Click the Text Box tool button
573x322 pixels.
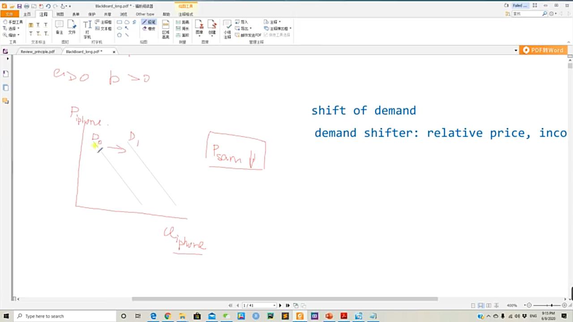pos(103,29)
